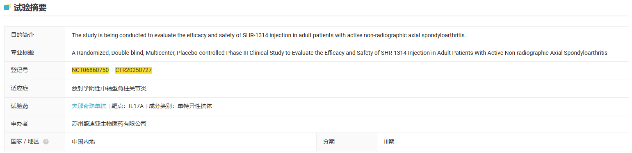The image size is (632, 153).
Task: Click sponsor 苏州盛迪亚生物医药有限公司
Action: [109, 124]
